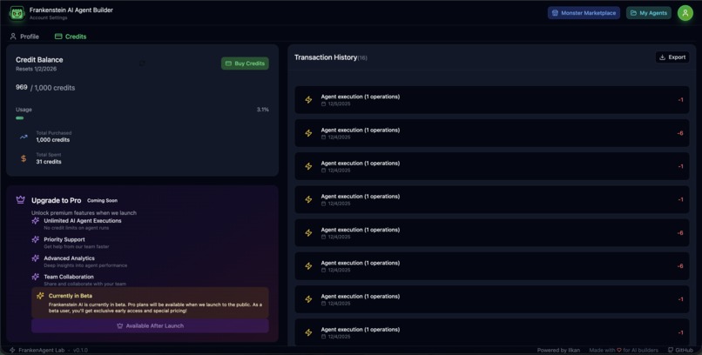Click the Priority Support feature text
The width and height of the screenshot is (702, 355).
pyautogui.click(x=64, y=239)
